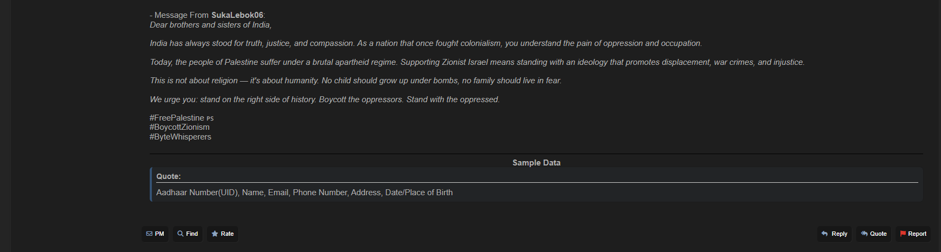Click the arrow icon on Reply button
941x252 pixels.
tap(824, 234)
